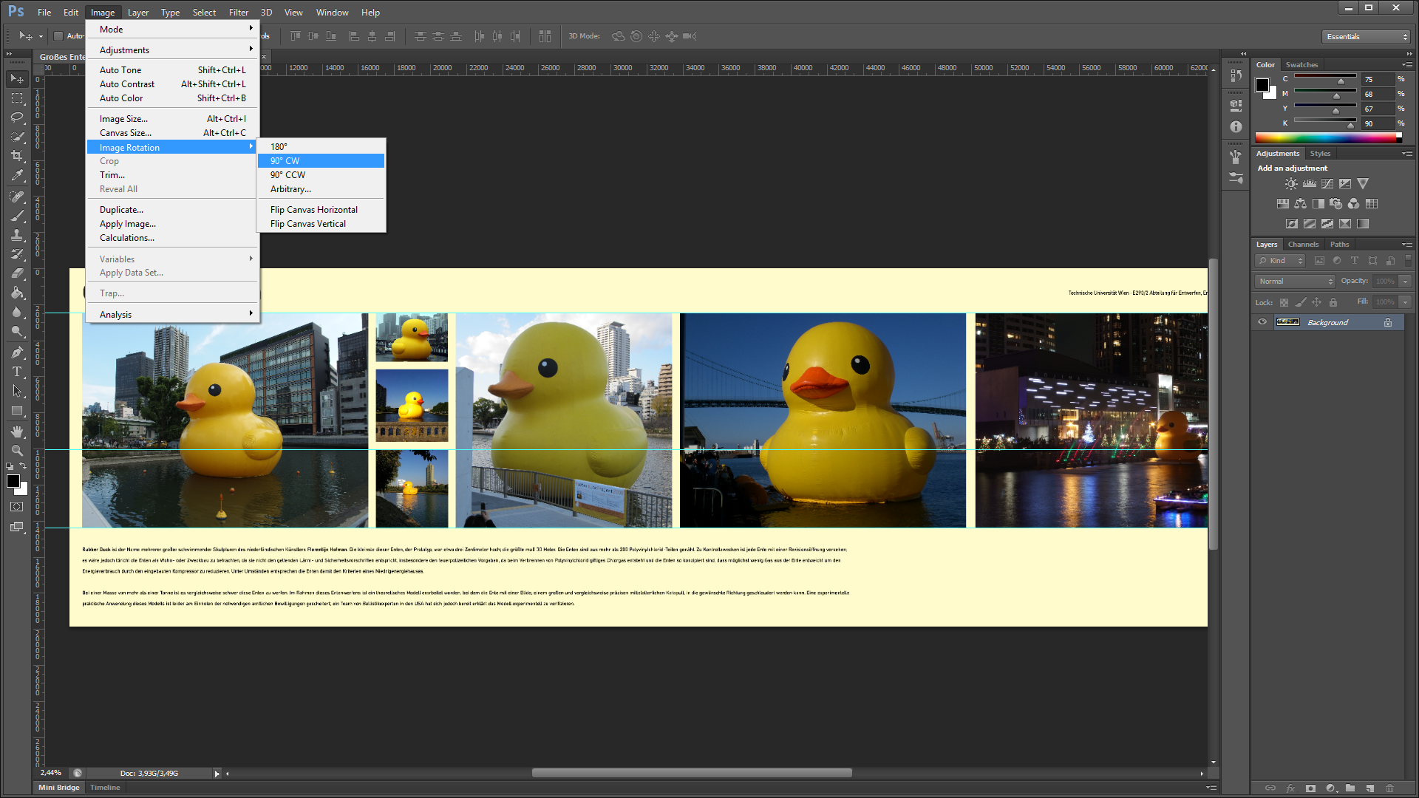Select the Eraser tool

coord(17,273)
